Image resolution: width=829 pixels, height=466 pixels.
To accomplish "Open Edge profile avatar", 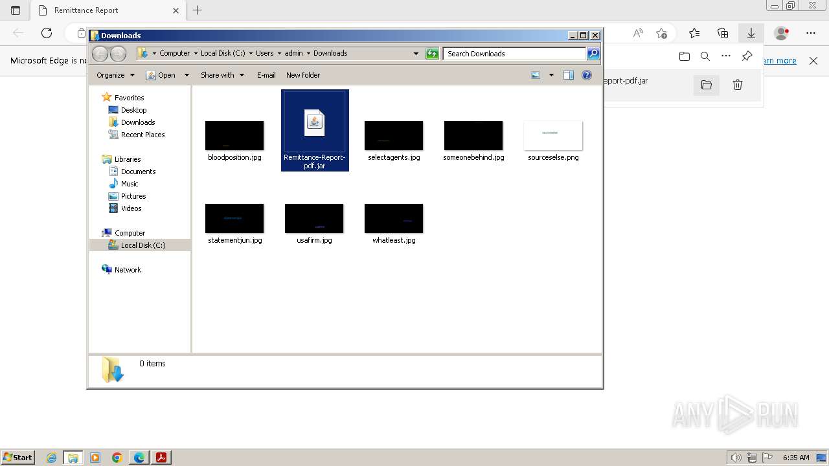I will [x=782, y=33].
